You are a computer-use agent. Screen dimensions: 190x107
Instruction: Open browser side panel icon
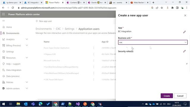tap(177, 8)
